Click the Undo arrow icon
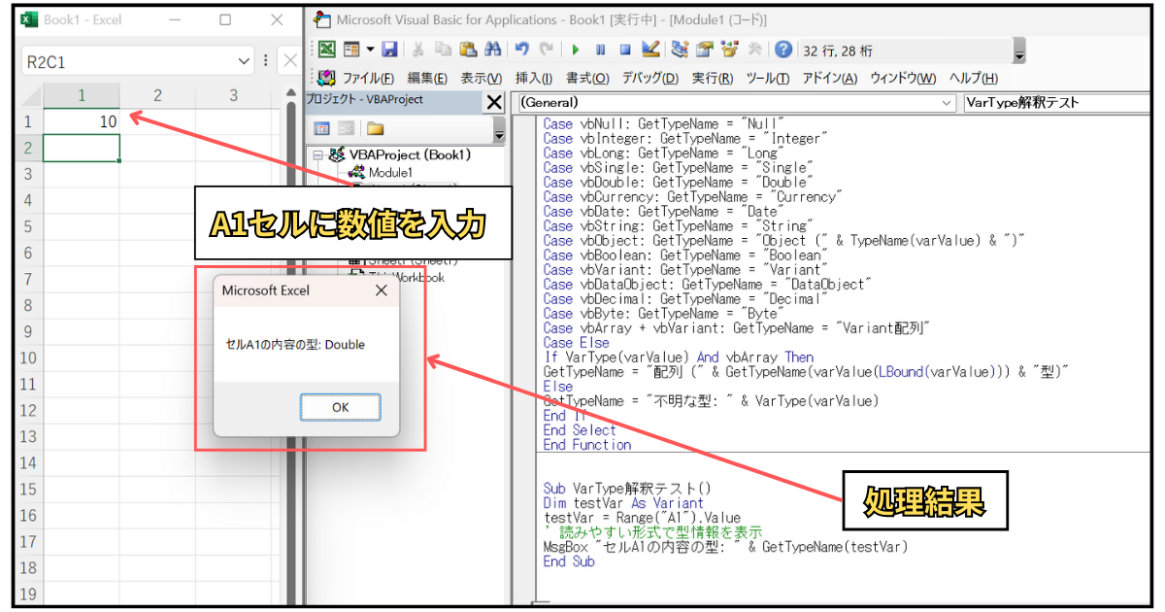Image resolution: width=1165 pixels, height=612 pixels. point(521,49)
